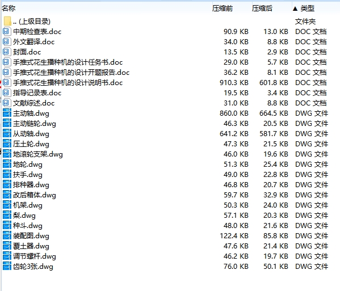This screenshot has height=291, width=340.
Task: Select file name 主动轴.dwg
Action: (31, 113)
